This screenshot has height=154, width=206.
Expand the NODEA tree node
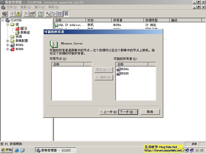8,45
